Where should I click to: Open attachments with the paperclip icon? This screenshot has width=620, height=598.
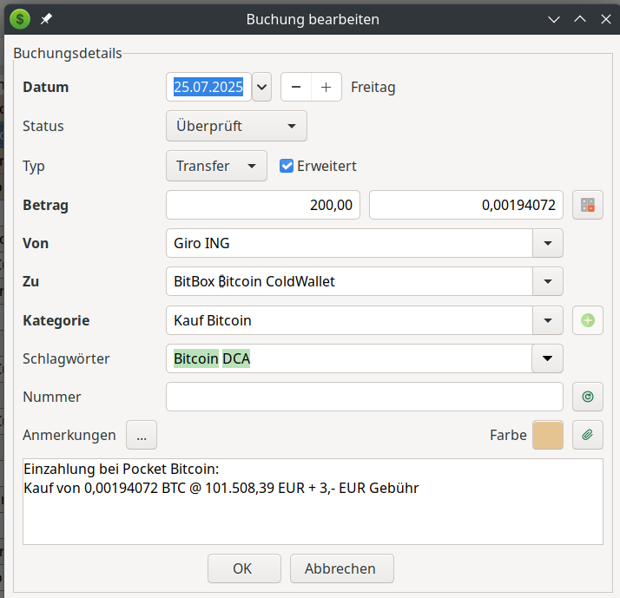tap(588, 435)
